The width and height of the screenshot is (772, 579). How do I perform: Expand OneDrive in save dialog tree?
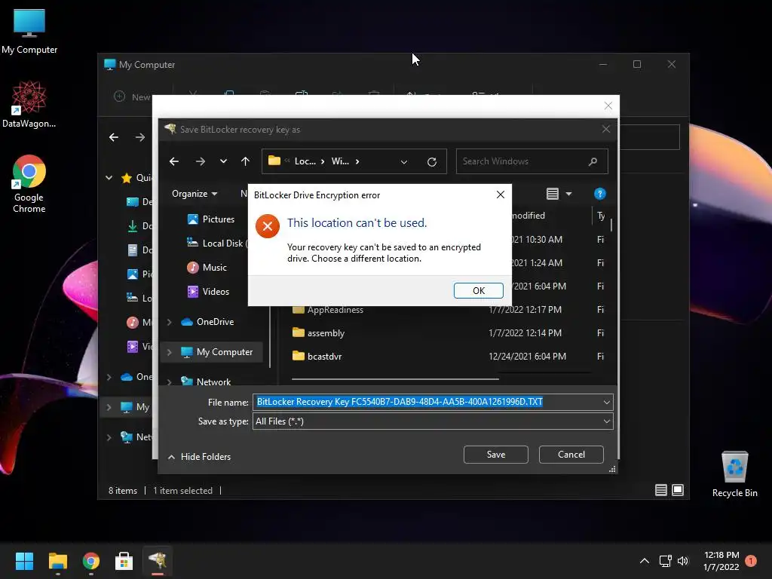[x=170, y=322]
